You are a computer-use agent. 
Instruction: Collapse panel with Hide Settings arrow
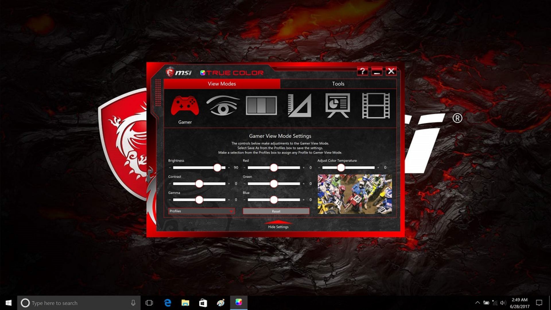coord(278,224)
